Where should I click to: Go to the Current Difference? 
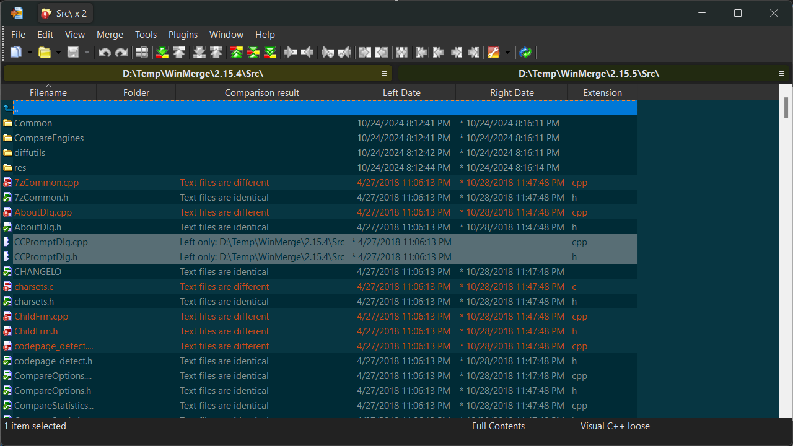(253, 53)
